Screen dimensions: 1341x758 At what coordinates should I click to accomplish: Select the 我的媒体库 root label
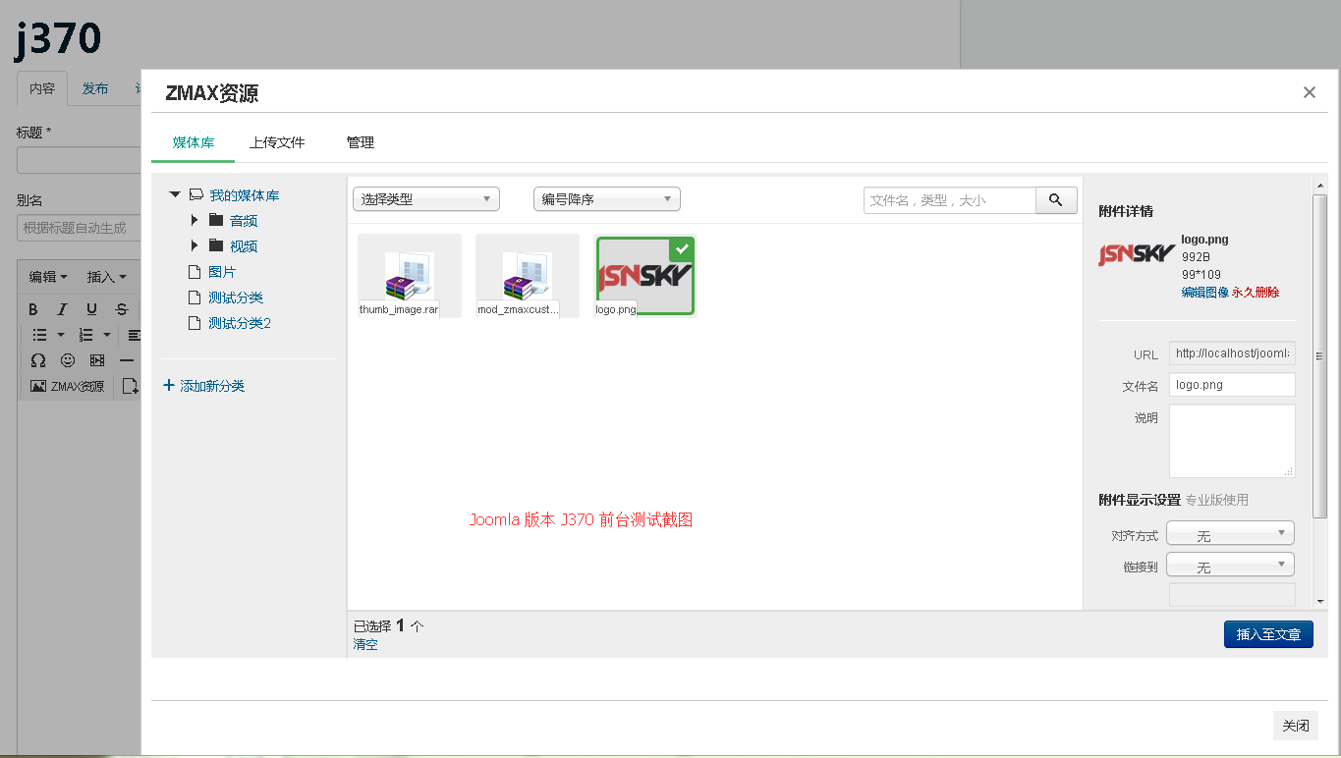[245, 195]
